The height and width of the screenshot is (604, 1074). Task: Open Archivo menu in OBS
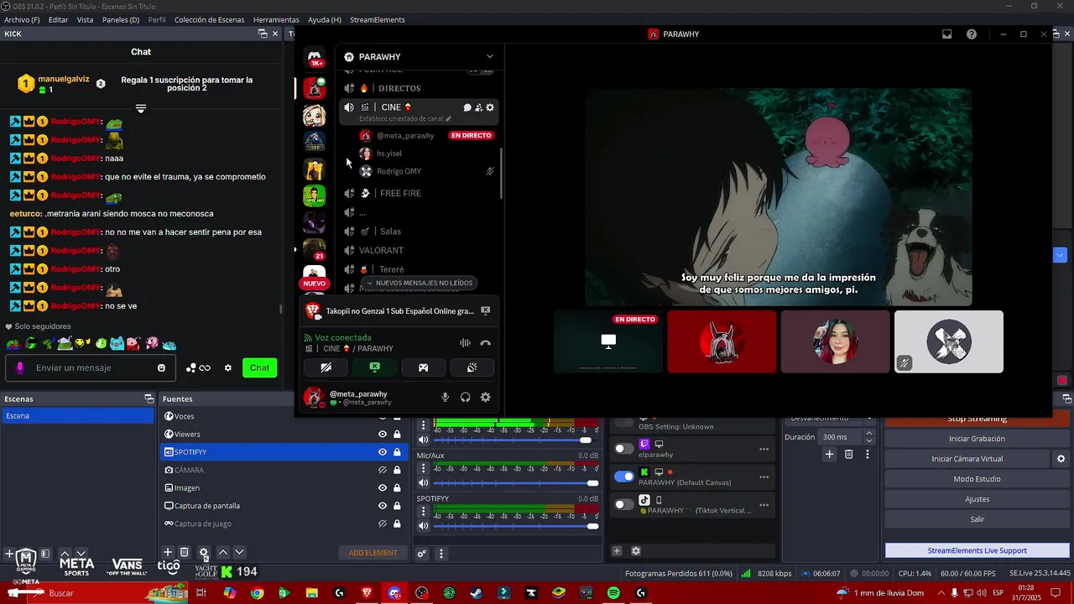click(x=22, y=19)
